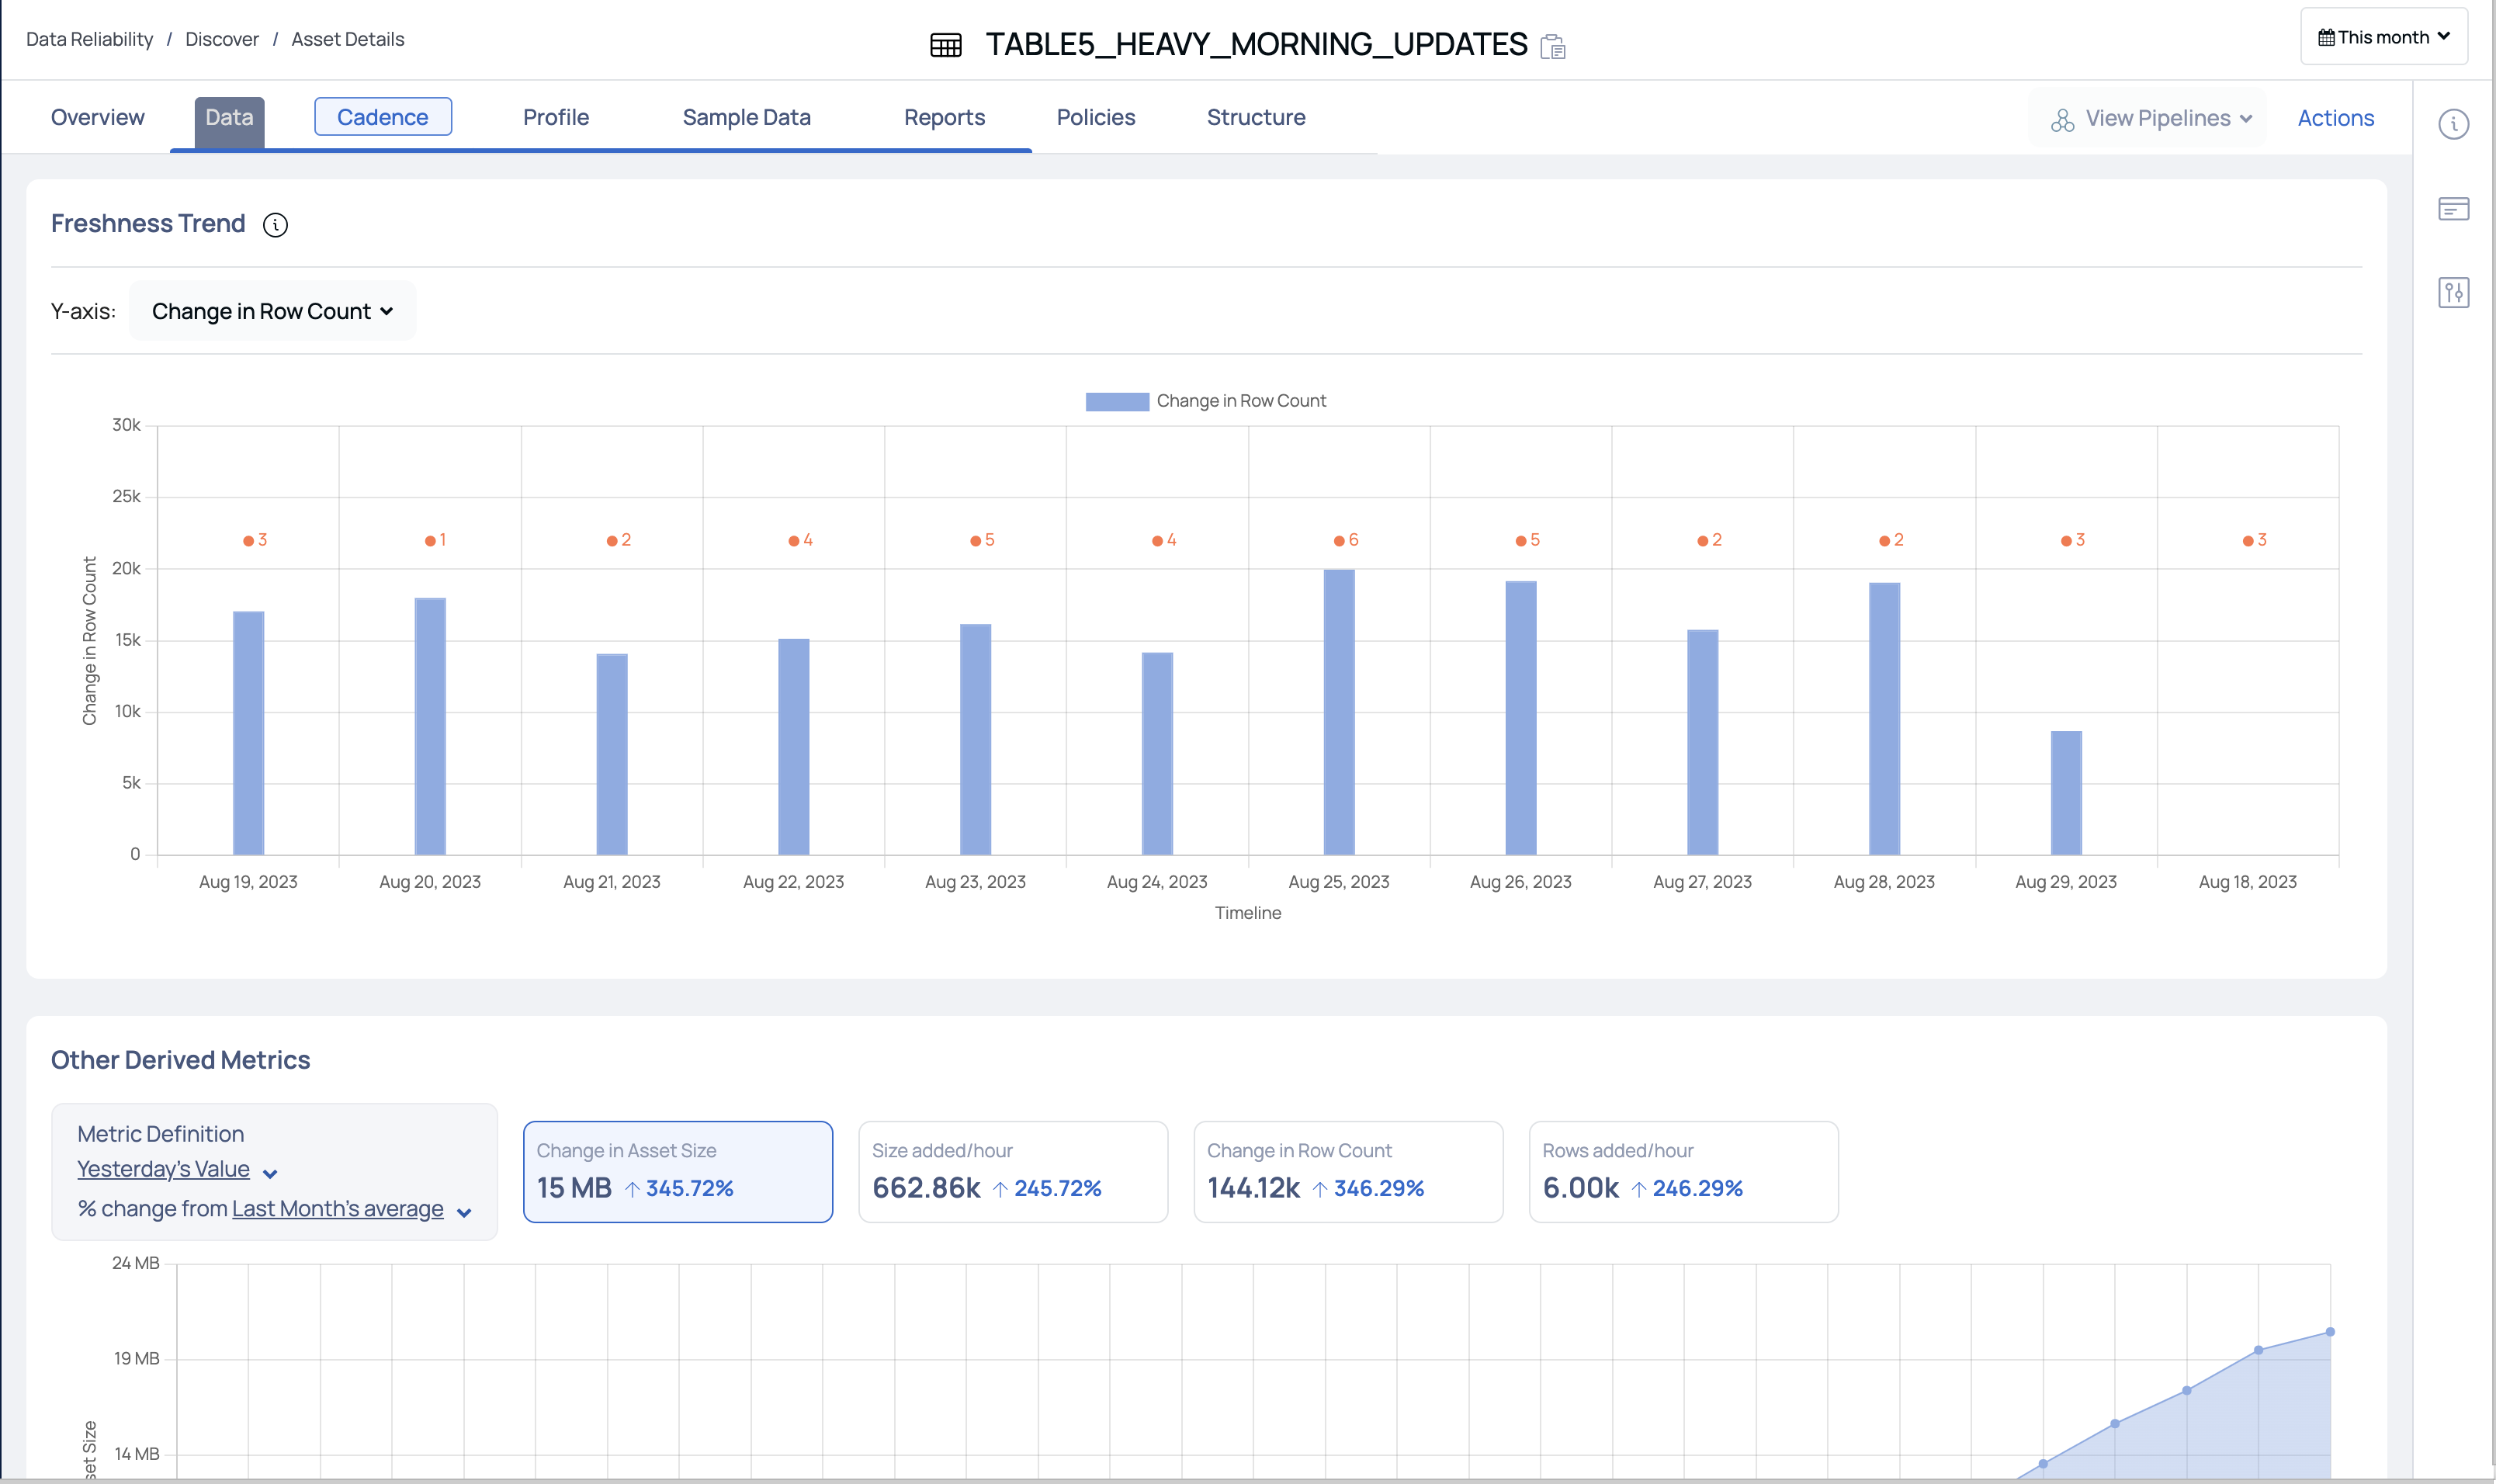Open the Y-axis Change in Row Count dropdown
This screenshot has width=2496, height=1484.
click(272, 312)
